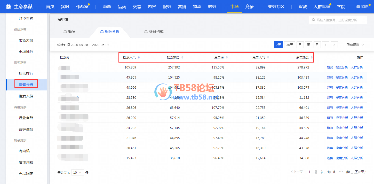Open the 竞争 top menu
374x184 pixels.
coord(249,7)
